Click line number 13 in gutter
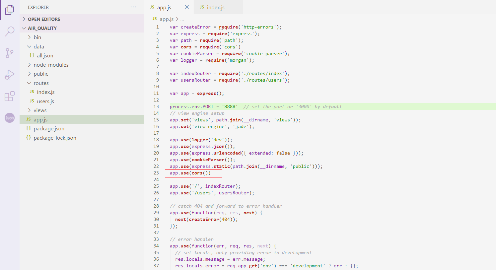Screen dimensions: 496x270 (156, 106)
